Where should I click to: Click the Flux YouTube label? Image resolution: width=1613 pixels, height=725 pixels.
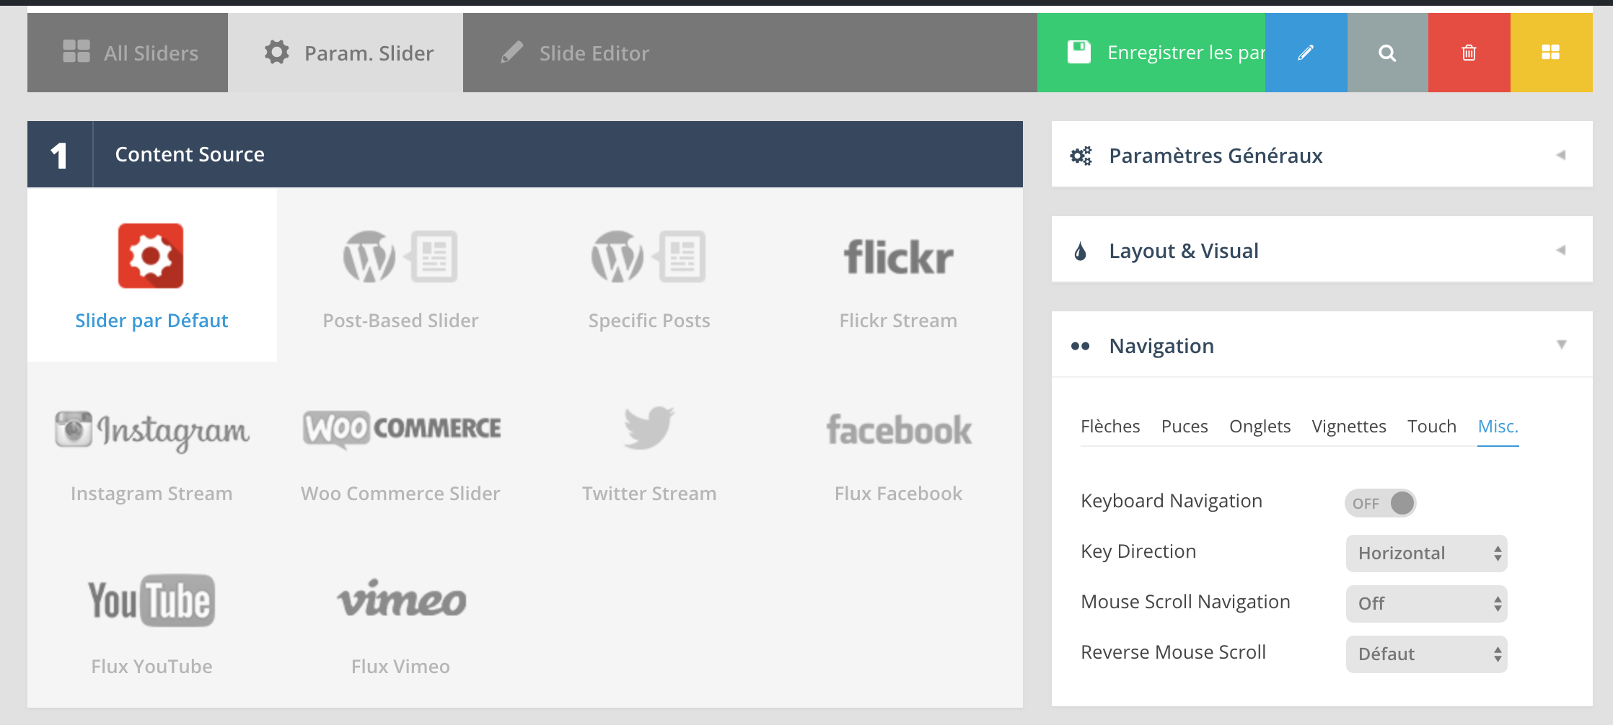(151, 667)
